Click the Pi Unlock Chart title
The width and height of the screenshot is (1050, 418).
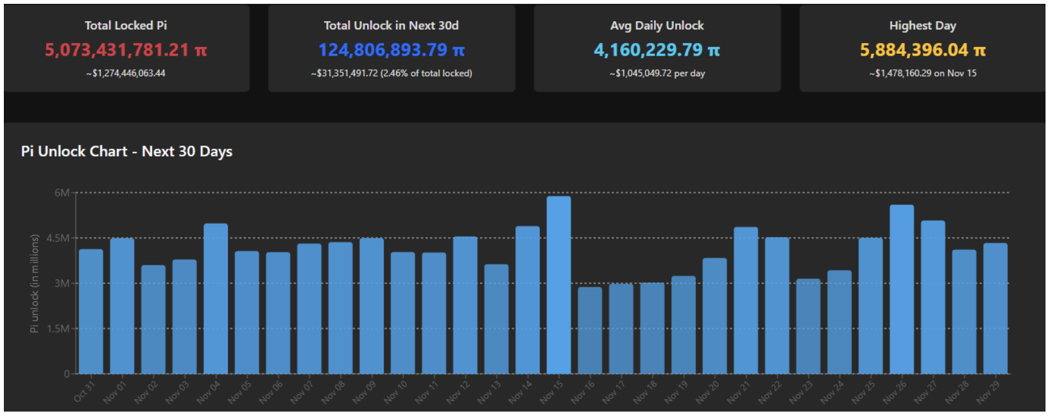click(127, 151)
